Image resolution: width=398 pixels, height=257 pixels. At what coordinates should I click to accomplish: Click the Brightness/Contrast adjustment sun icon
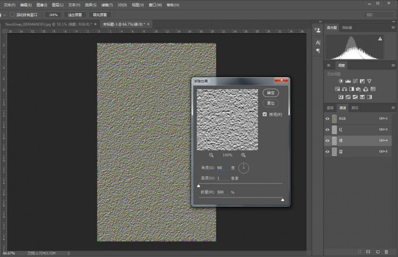coord(340,80)
